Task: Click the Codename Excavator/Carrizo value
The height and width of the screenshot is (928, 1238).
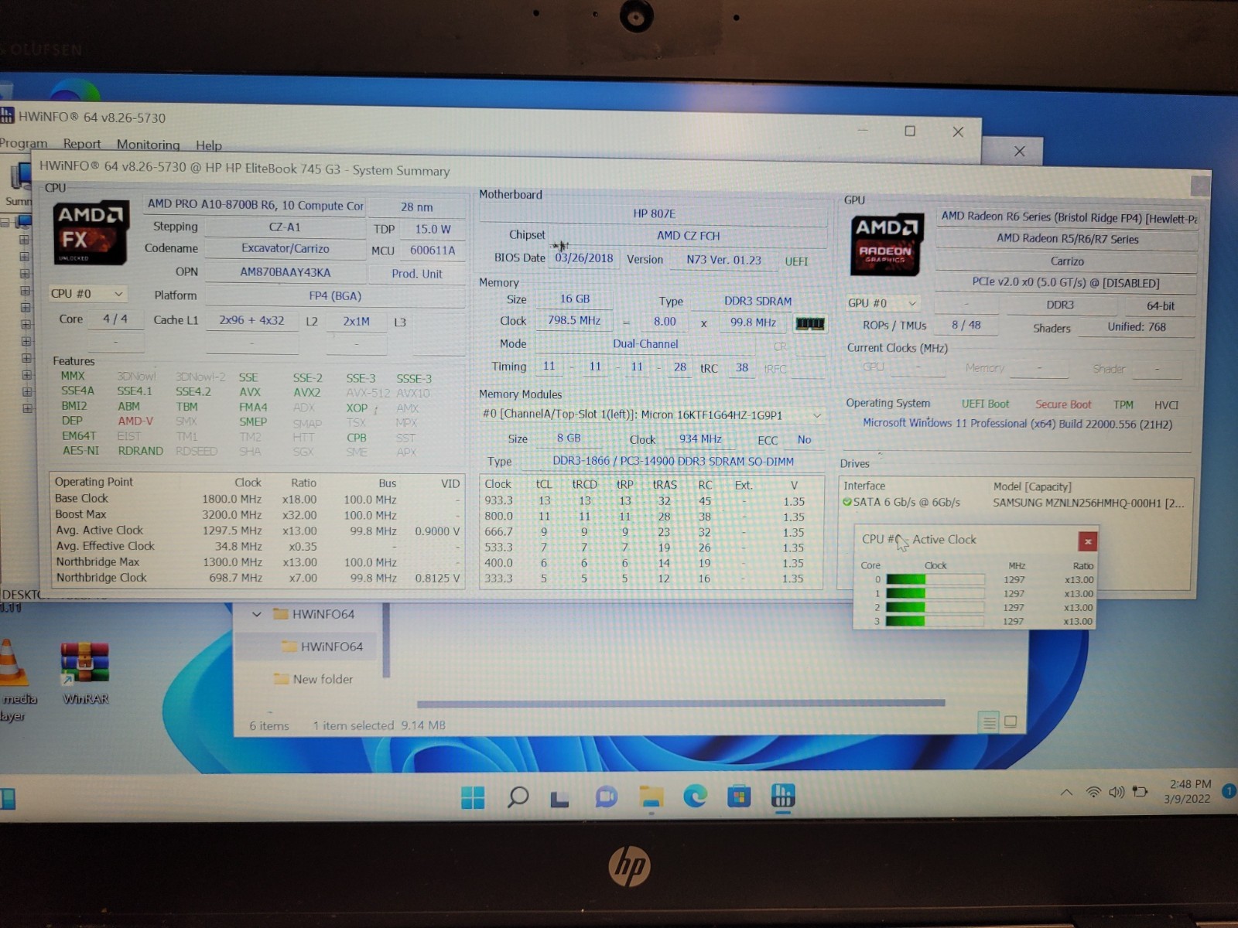Action: (x=285, y=249)
